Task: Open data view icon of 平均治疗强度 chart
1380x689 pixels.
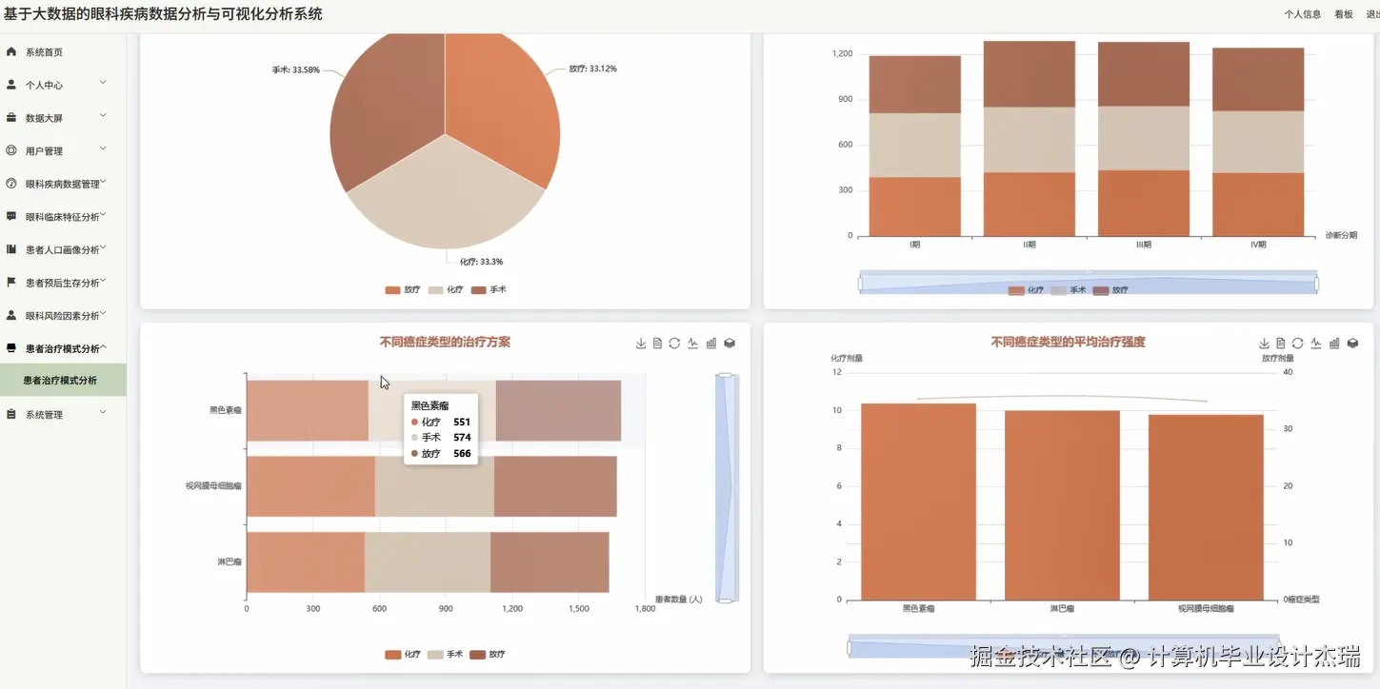Action: (x=1280, y=344)
